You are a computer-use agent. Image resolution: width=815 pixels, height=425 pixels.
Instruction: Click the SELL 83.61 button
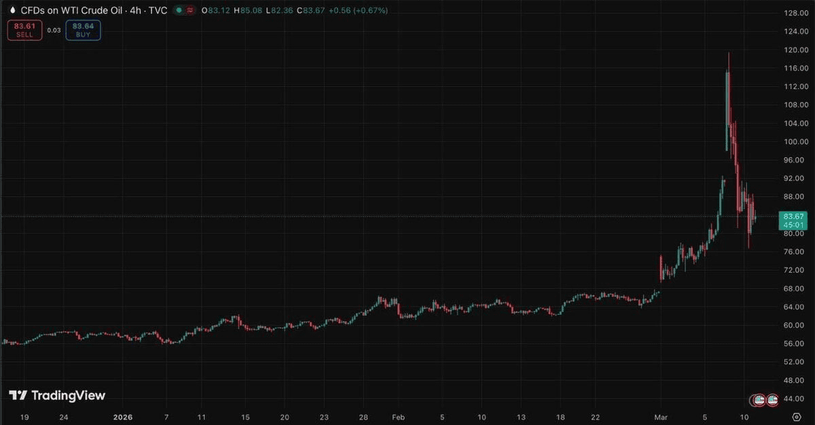click(24, 29)
